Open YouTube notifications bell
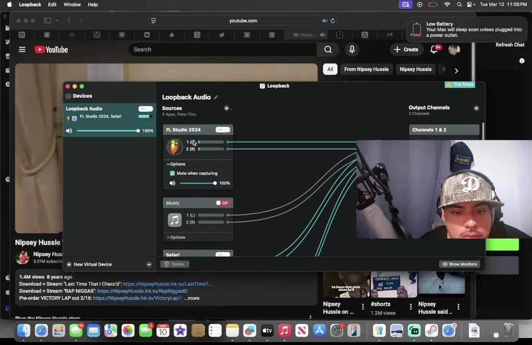532x345 pixels. click(434, 49)
